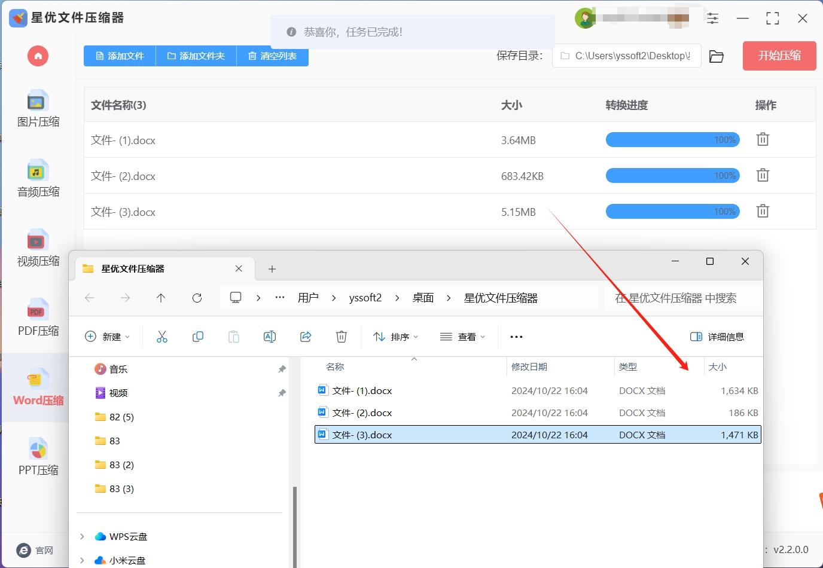Click the 开始压缩 start compression button
This screenshot has height=568, width=823.
[x=779, y=56]
